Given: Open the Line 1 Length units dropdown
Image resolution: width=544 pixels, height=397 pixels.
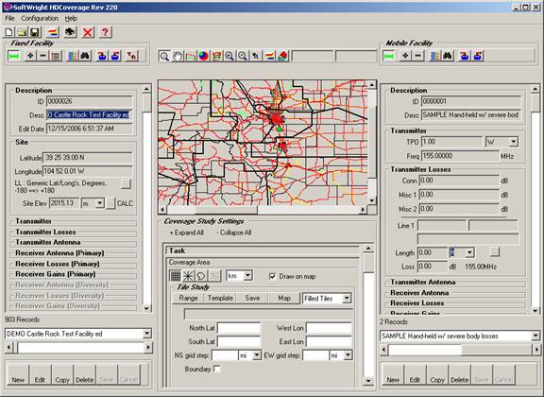Looking at the screenshot, I should tap(470, 252).
